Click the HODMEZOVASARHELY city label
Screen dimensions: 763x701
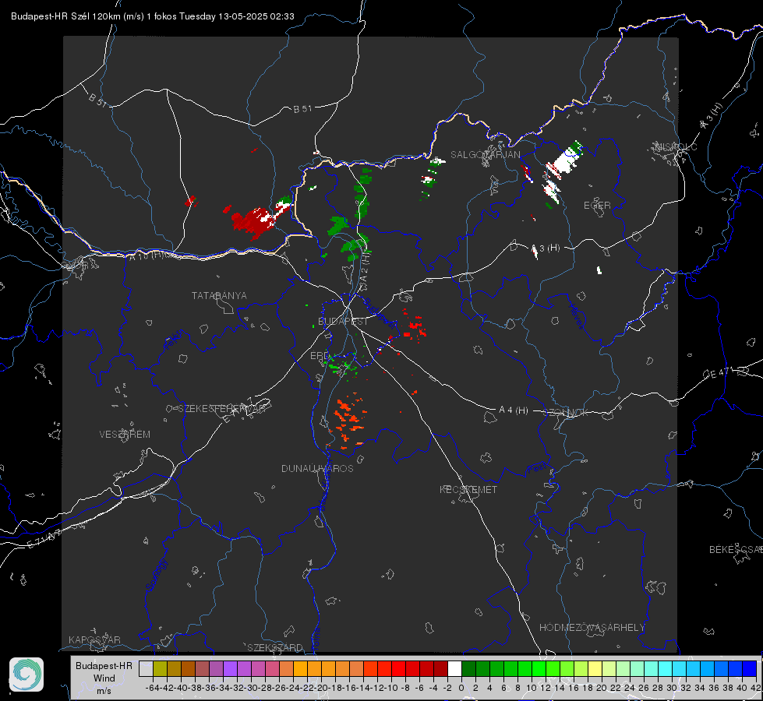point(592,627)
